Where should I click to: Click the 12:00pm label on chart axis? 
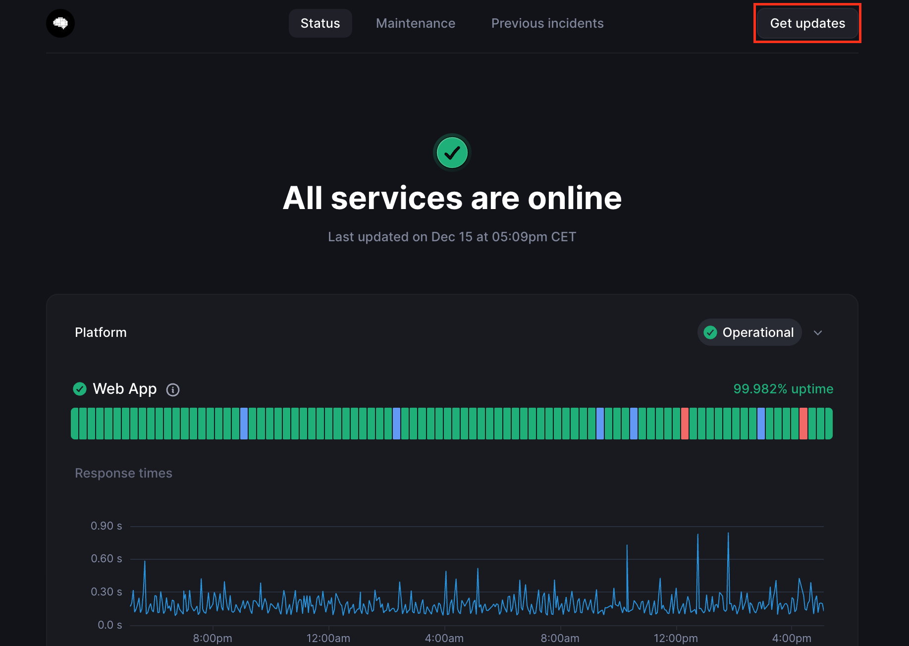675,638
